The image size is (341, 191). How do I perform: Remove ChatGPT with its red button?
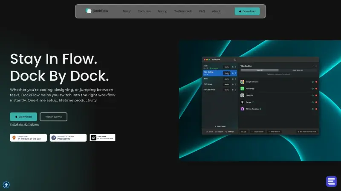[x=316, y=95]
